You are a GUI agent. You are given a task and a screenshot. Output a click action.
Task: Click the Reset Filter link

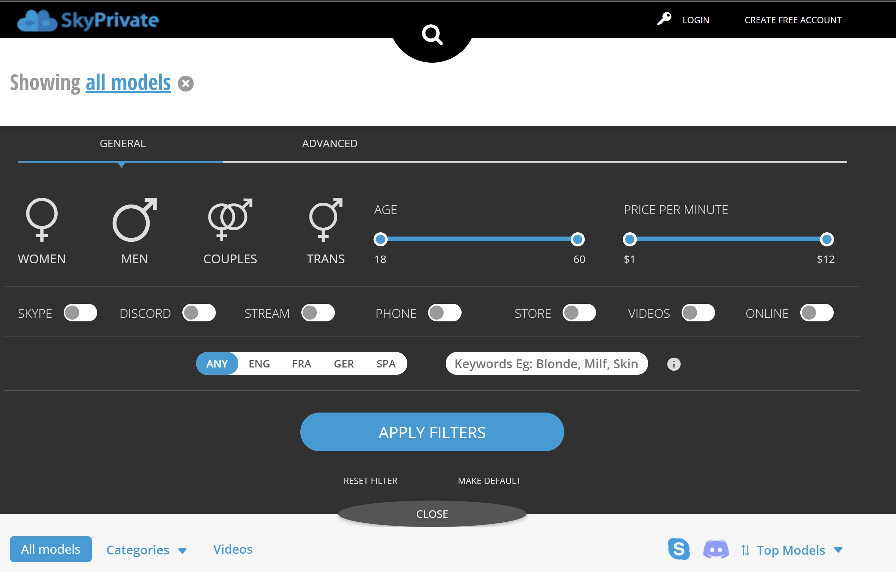(x=370, y=480)
